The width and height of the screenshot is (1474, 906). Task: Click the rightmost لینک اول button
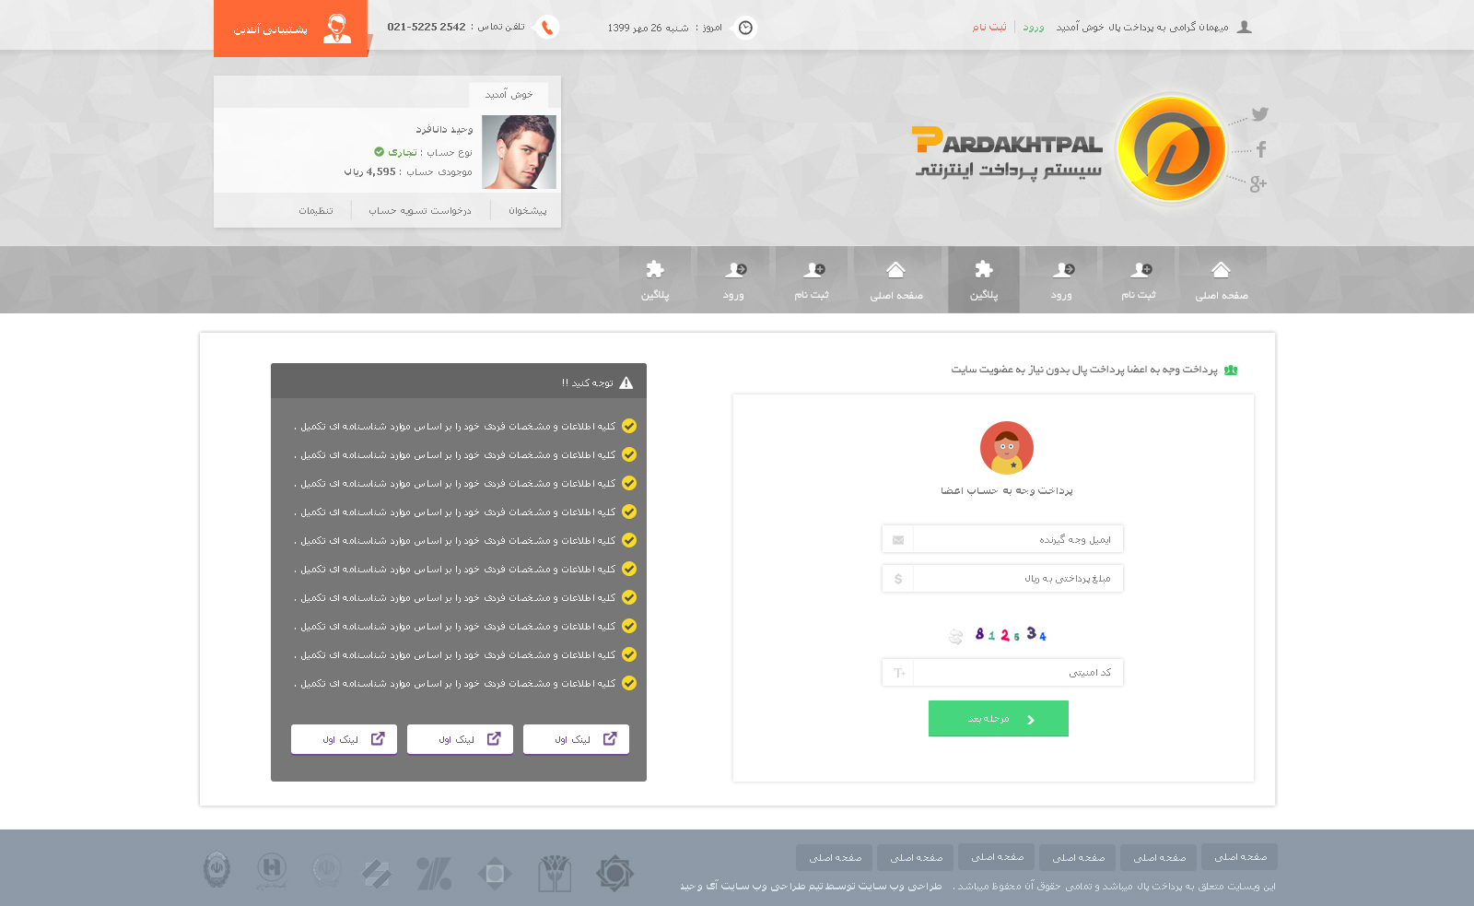(576, 739)
